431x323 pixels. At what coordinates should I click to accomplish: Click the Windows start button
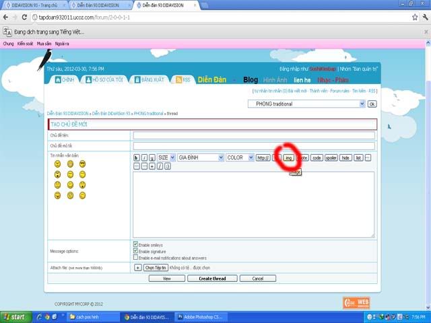[x=15, y=317]
